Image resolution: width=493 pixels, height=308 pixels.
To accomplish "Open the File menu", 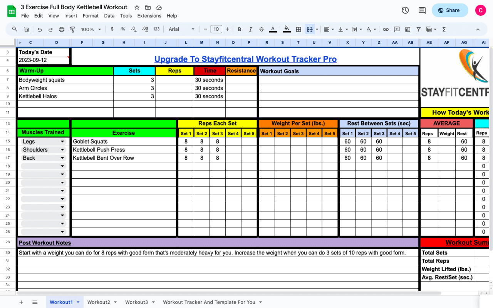I will (x=25, y=16).
